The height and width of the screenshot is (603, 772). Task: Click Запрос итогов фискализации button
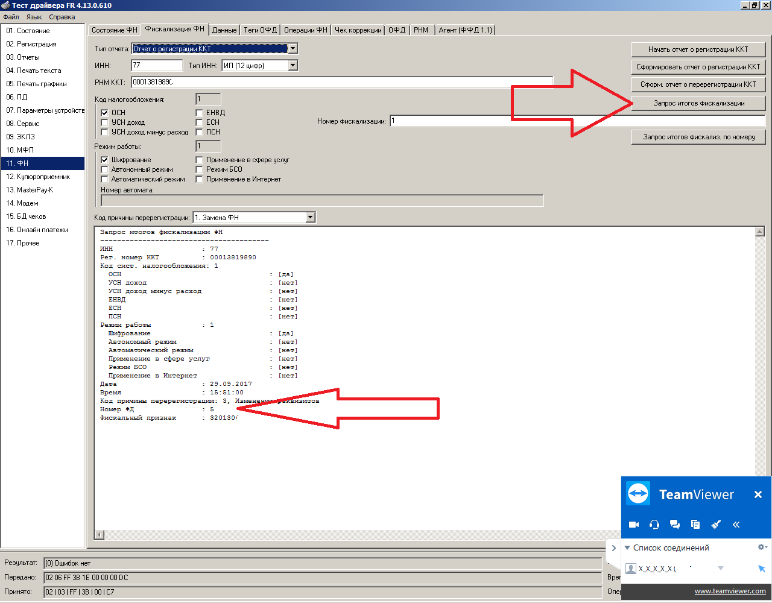click(698, 103)
